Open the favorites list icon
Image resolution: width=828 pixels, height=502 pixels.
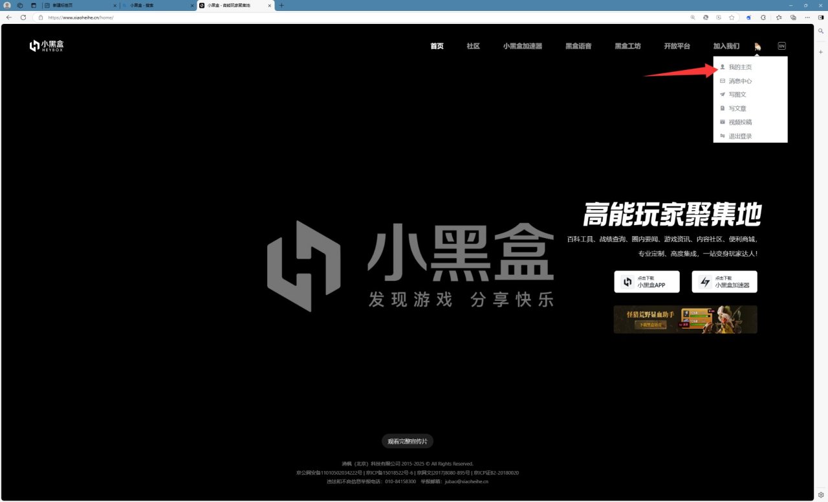click(x=779, y=17)
